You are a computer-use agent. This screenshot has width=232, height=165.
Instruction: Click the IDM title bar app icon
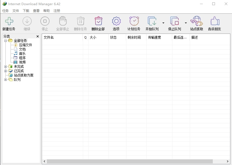click(5, 4)
